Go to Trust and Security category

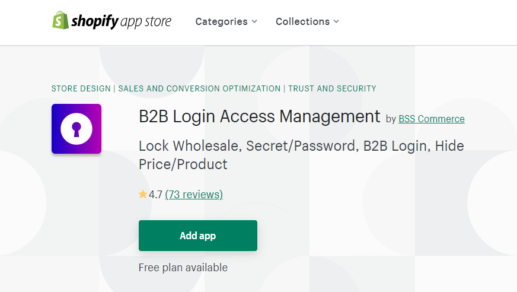(x=332, y=88)
